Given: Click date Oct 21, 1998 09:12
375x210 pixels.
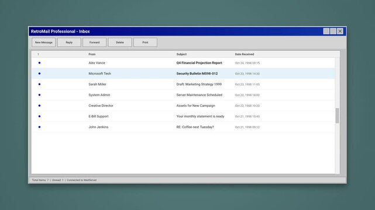Looking at the screenshot, I should tap(247, 127).
